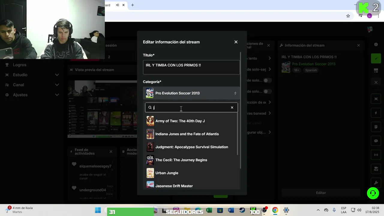Show hidden system tray icons
This screenshot has height=216, width=384.
point(318,210)
